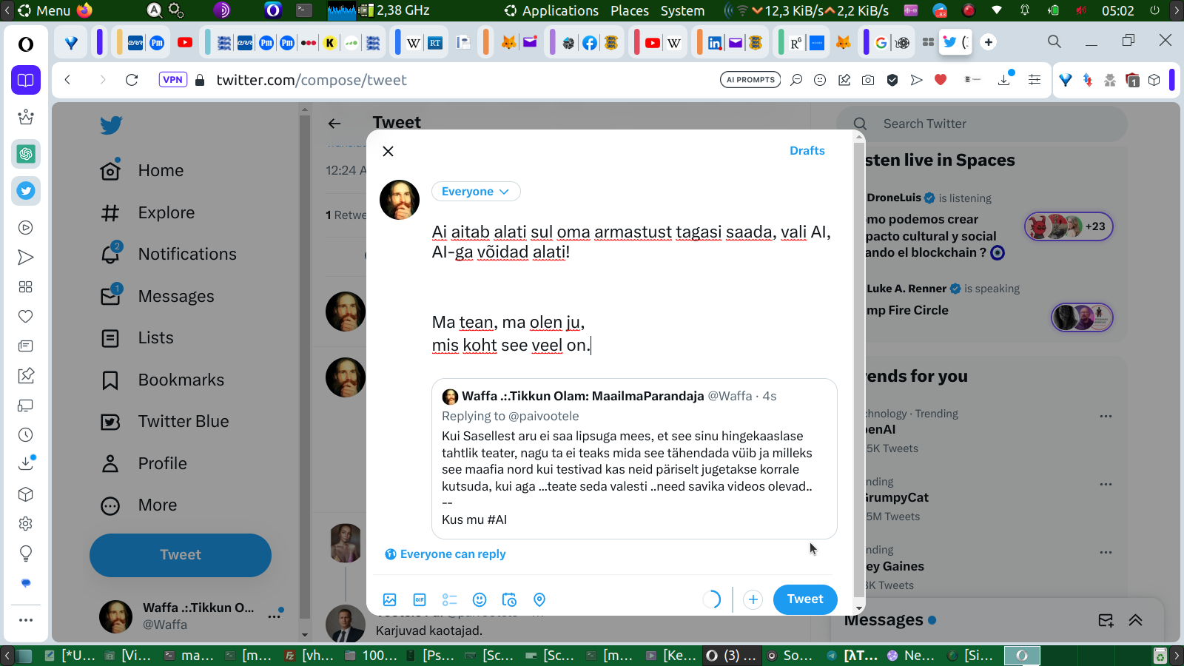The image size is (1184, 666).
Task: Post with the compose dialog Tweet button
Action: tap(805, 599)
